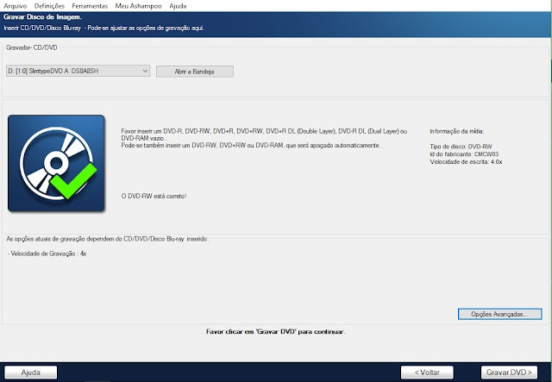Click the 'Gravar Disco de Imagem.' heading
The height and width of the screenshot is (382, 552).
42,17
